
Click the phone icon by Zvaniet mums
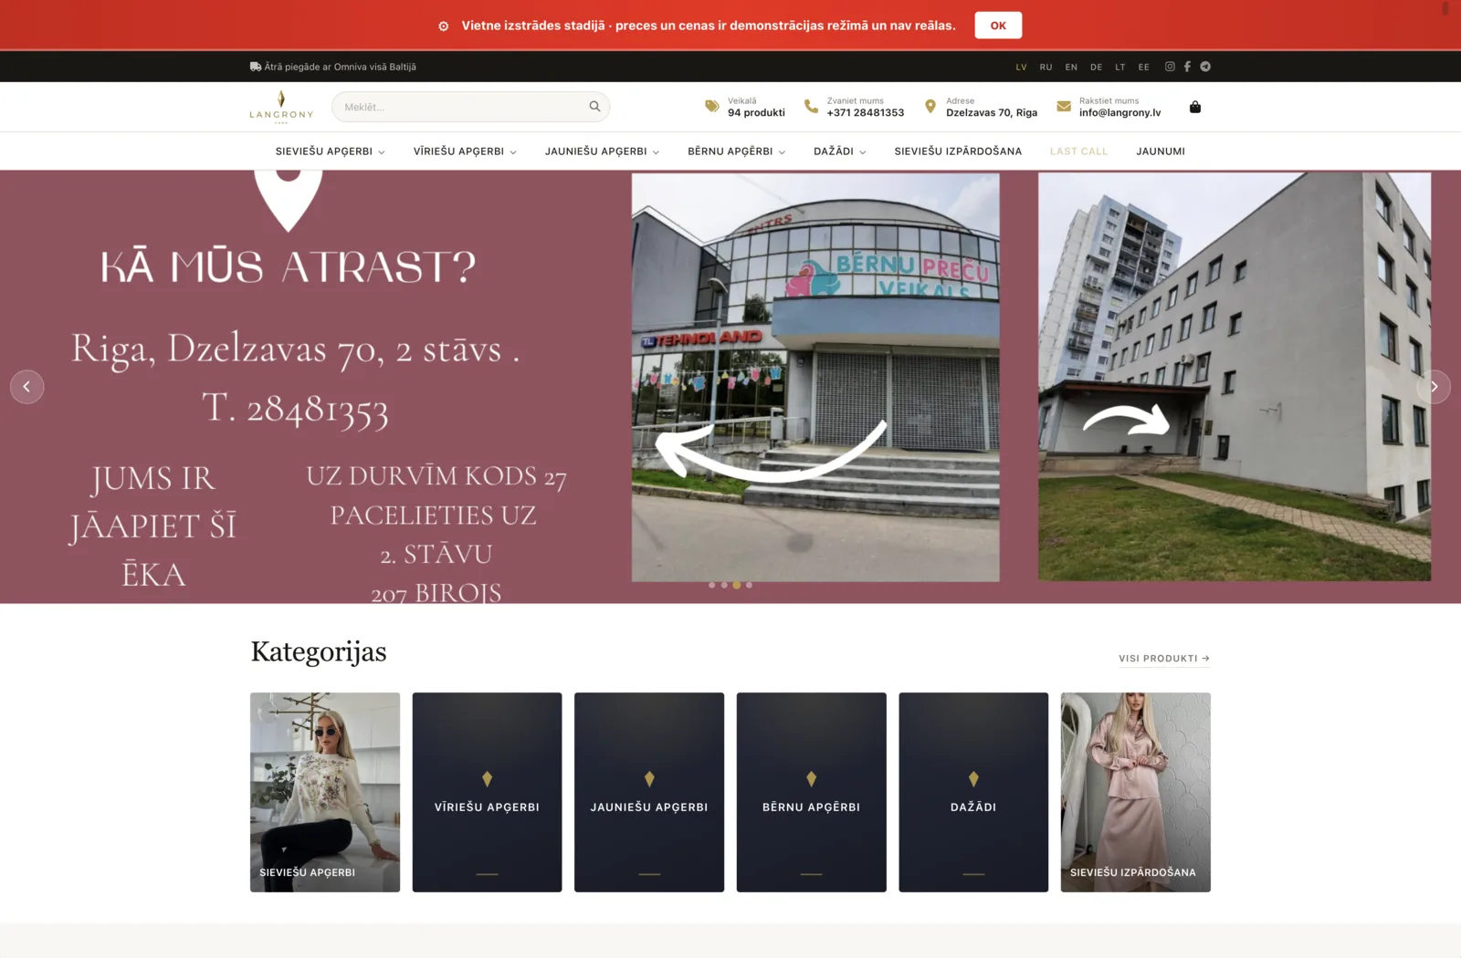click(811, 107)
